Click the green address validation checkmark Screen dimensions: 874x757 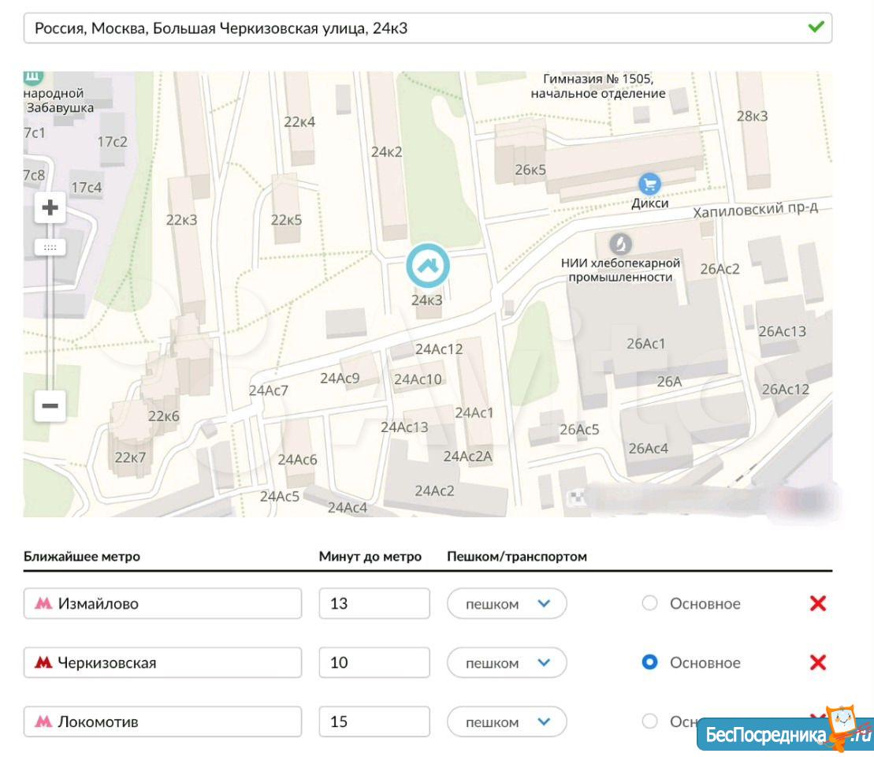pos(816,28)
